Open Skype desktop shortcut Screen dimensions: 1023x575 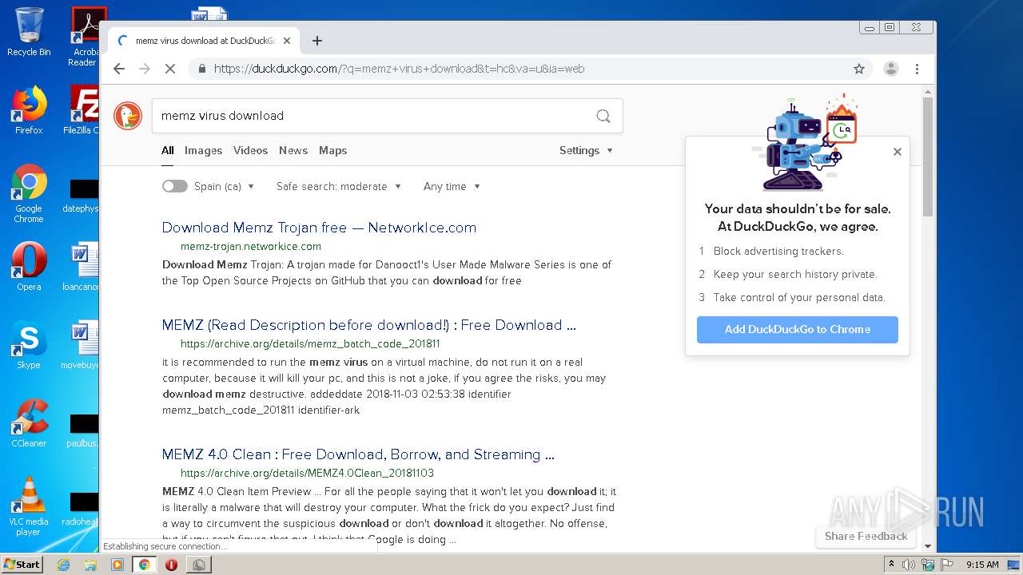pos(29,345)
